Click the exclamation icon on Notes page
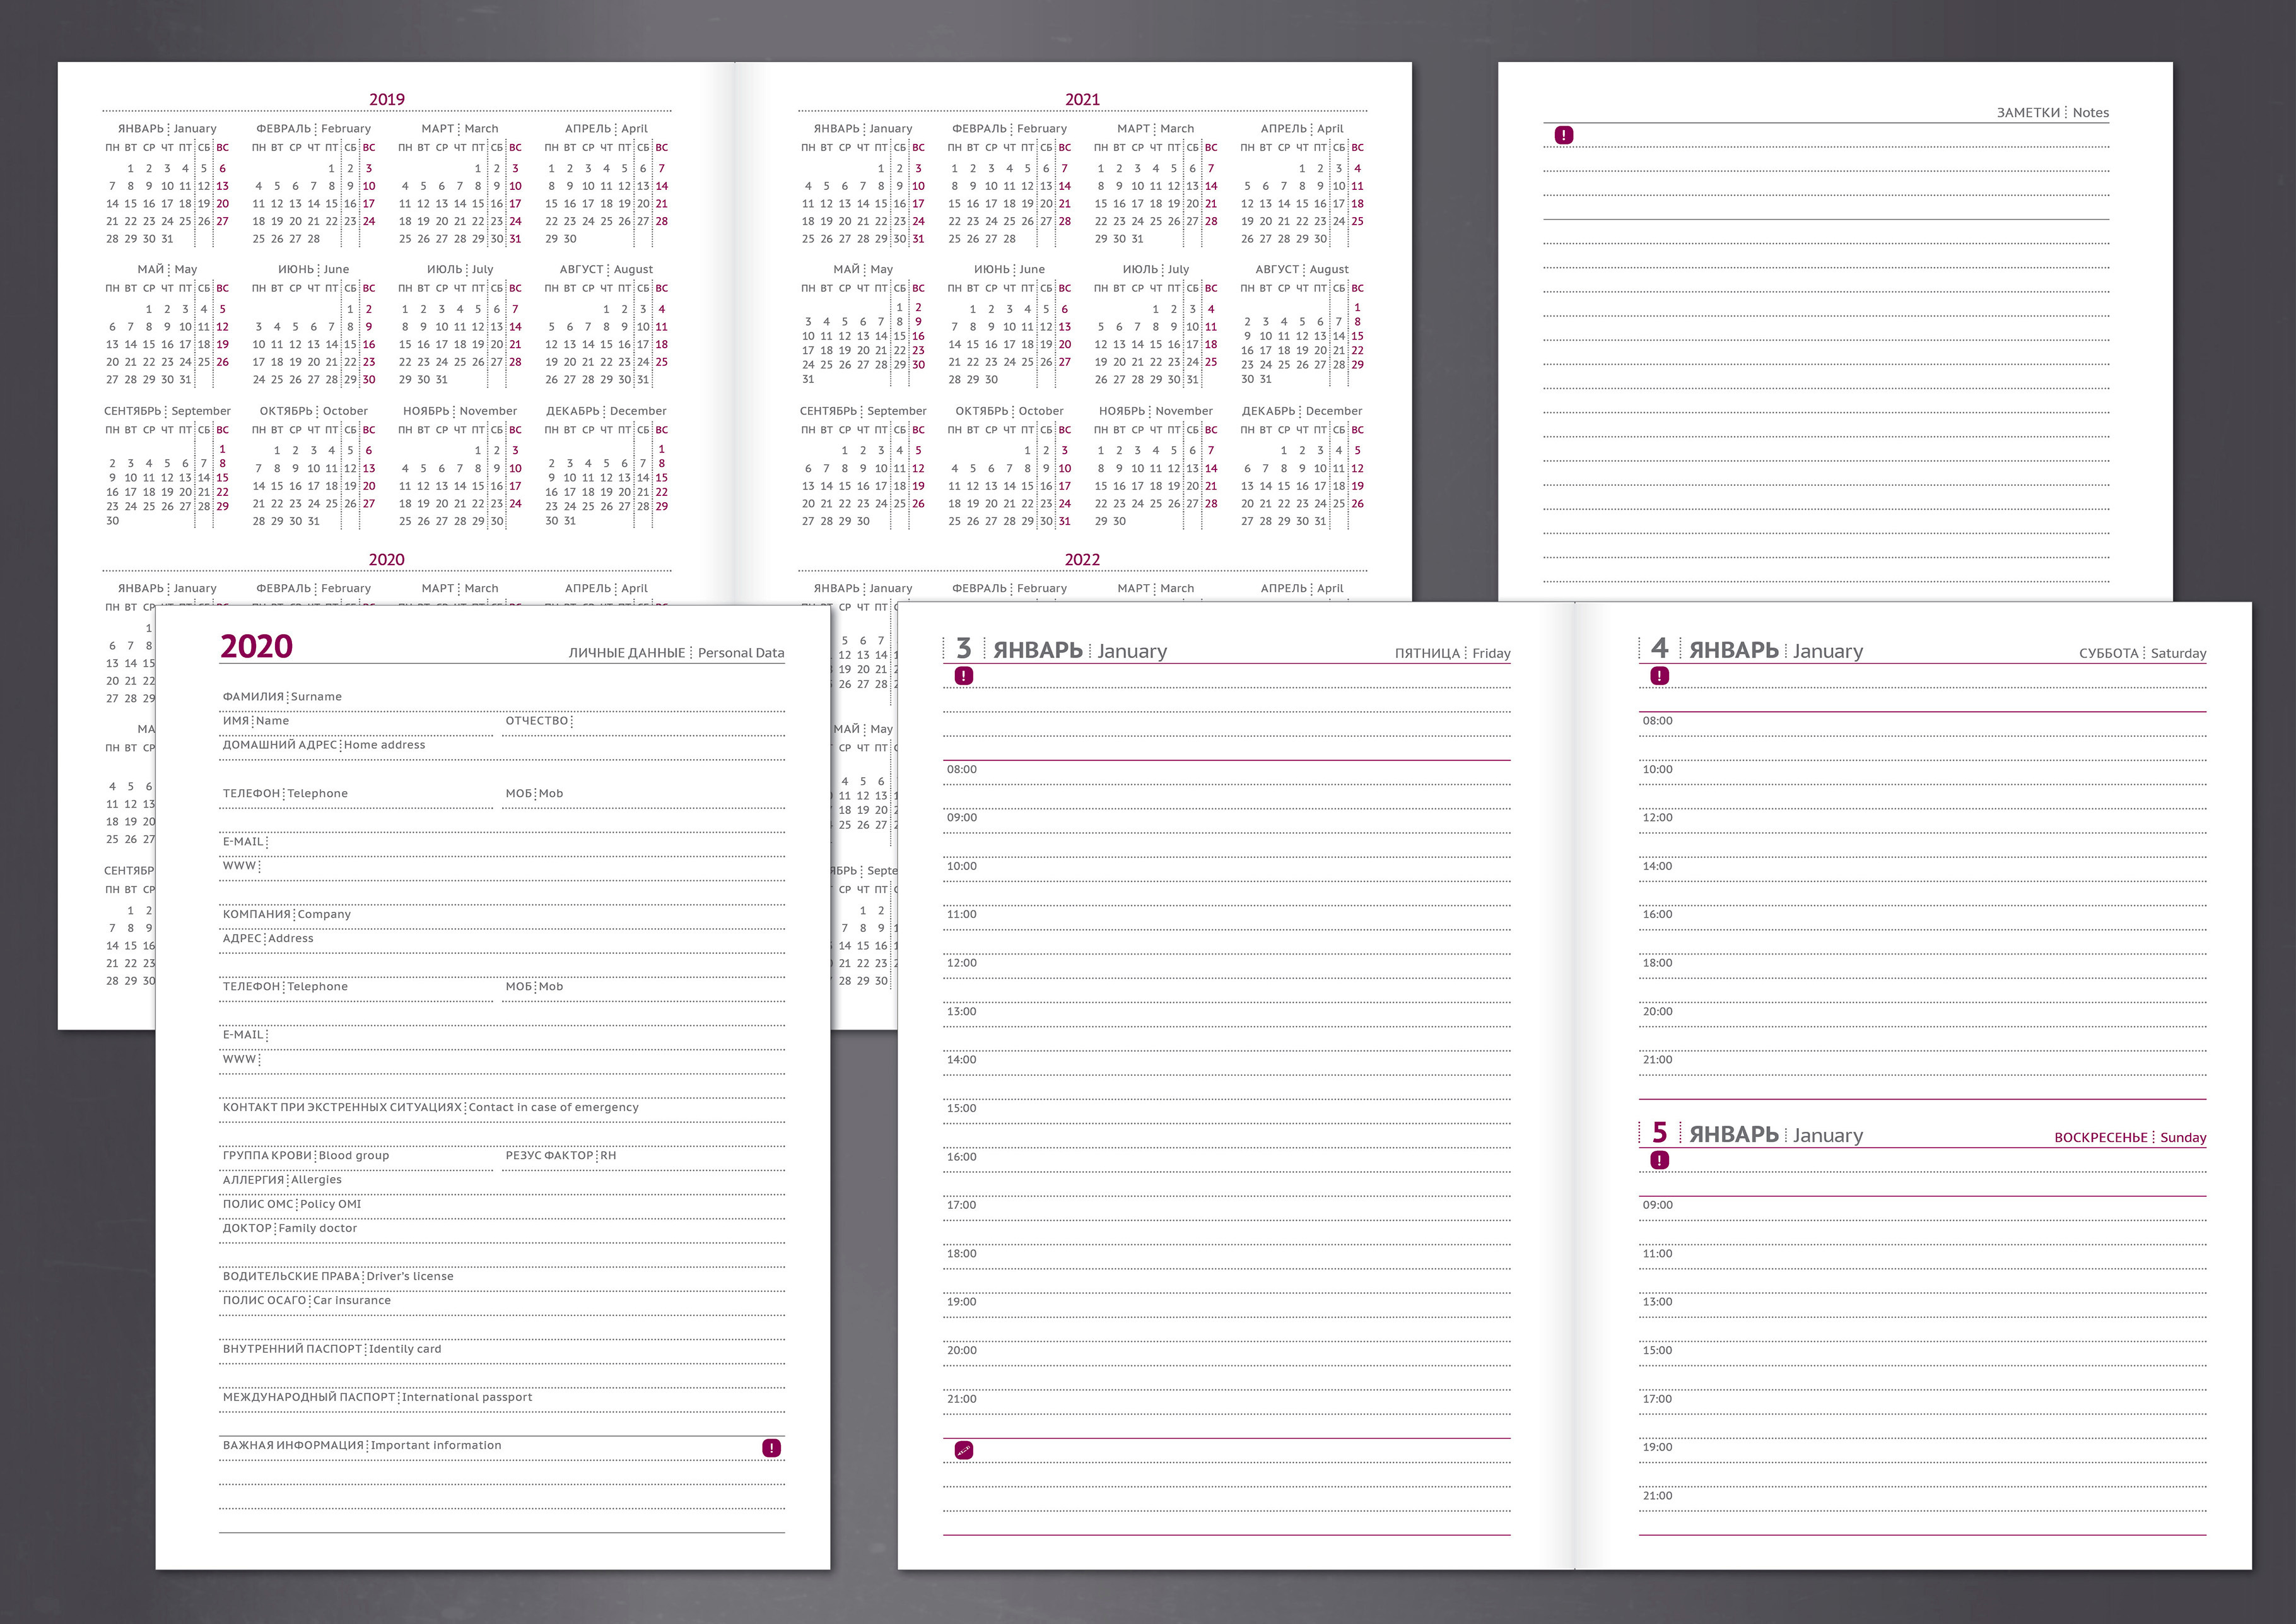This screenshot has width=2296, height=1624. [1564, 135]
